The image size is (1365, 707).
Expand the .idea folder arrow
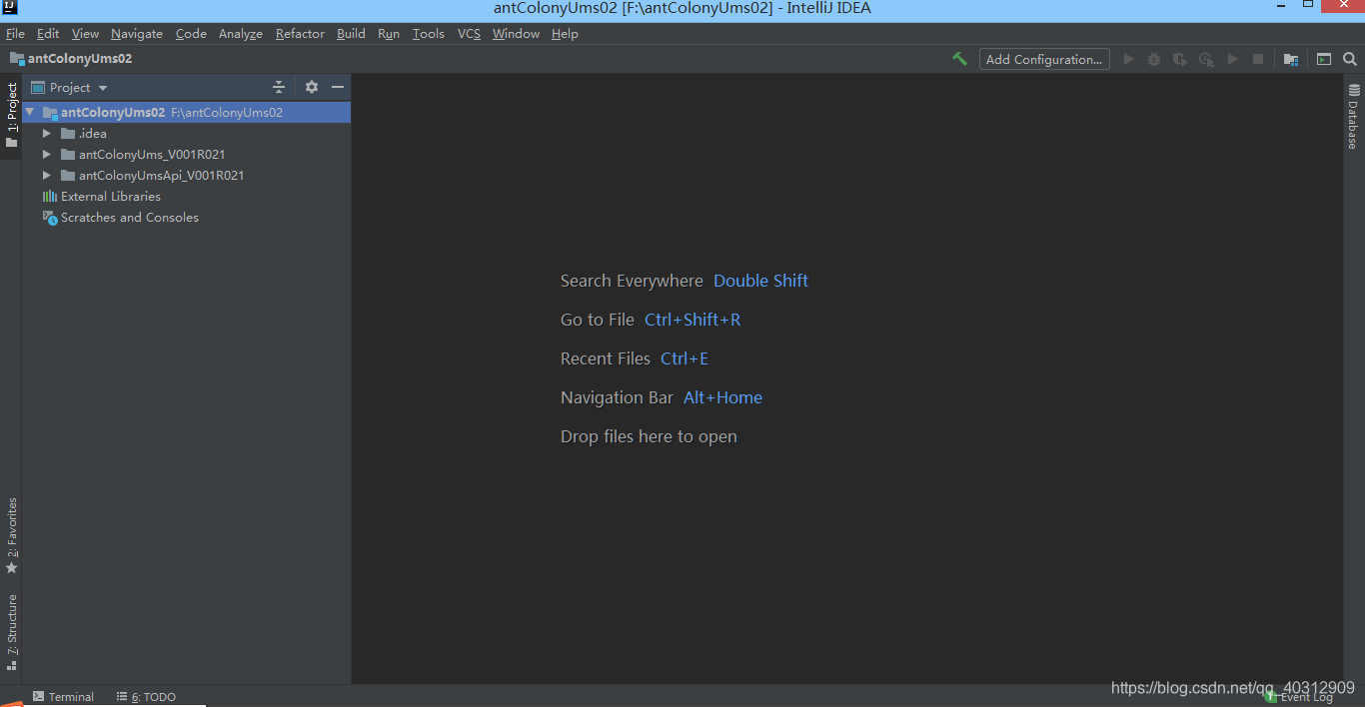46,134
